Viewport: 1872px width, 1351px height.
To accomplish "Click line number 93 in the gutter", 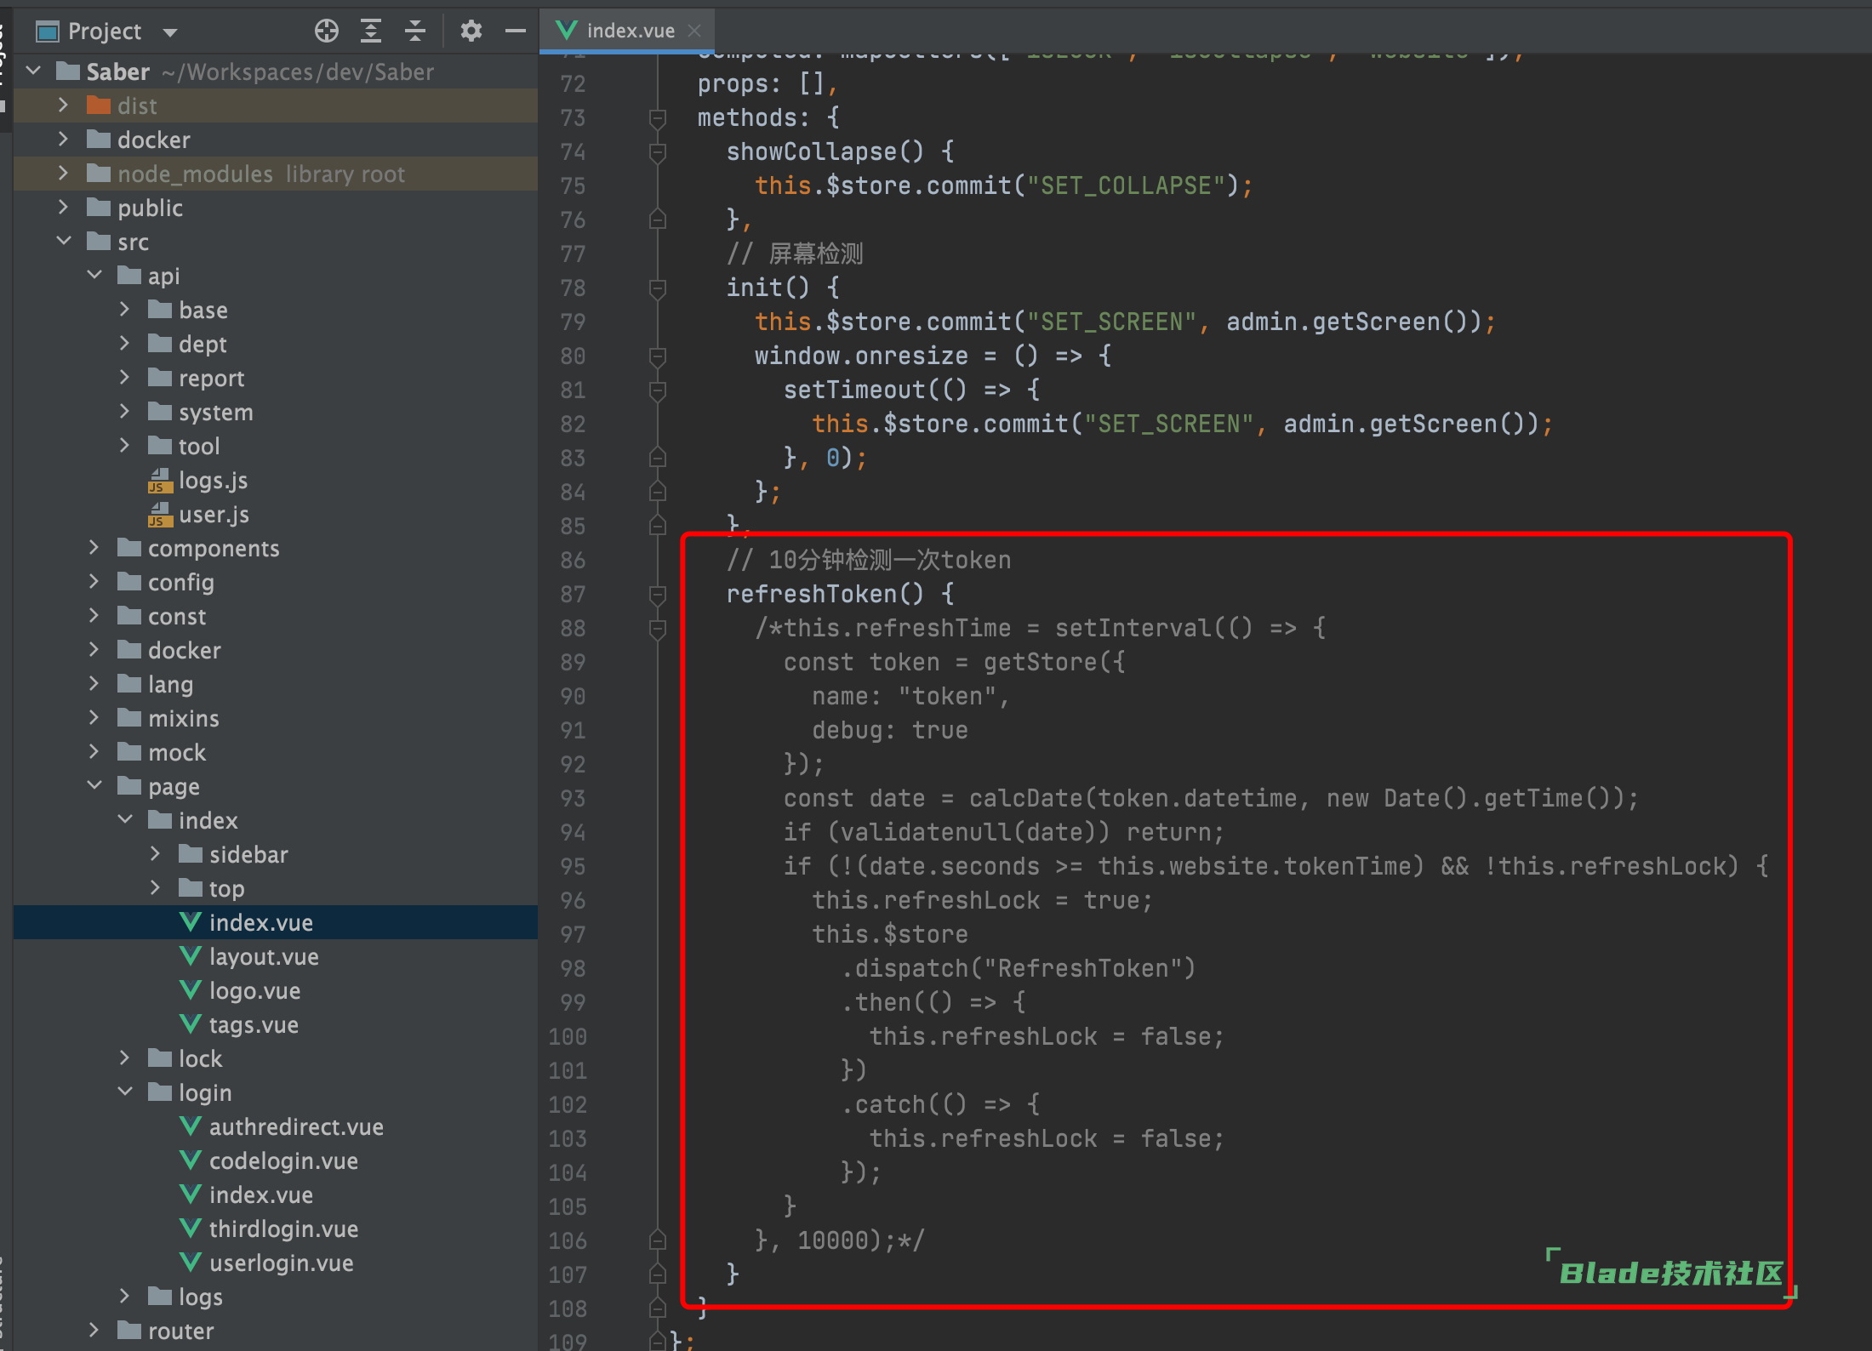I will tap(573, 798).
